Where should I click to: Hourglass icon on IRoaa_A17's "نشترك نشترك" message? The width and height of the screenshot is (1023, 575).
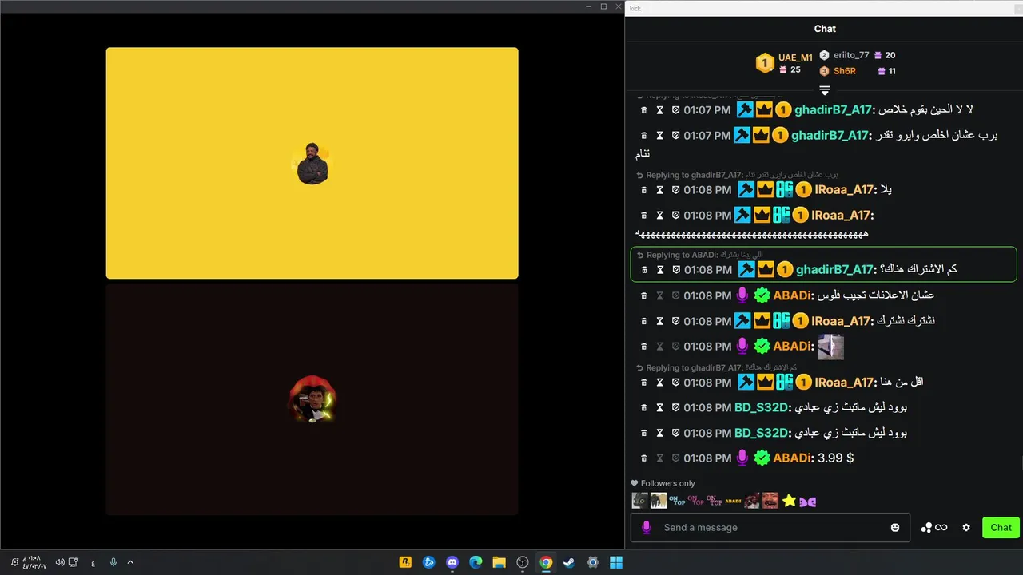click(660, 321)
